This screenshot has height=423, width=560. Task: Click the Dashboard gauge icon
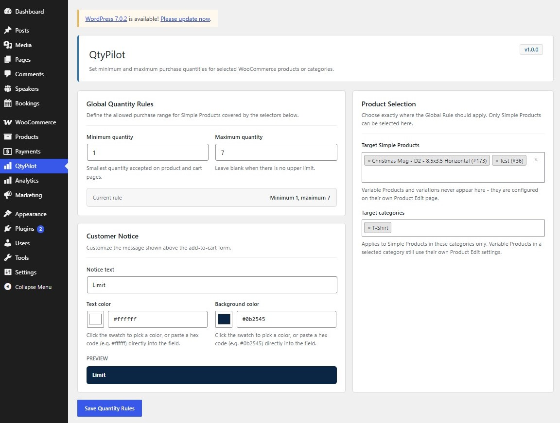[x=7, y=12]
